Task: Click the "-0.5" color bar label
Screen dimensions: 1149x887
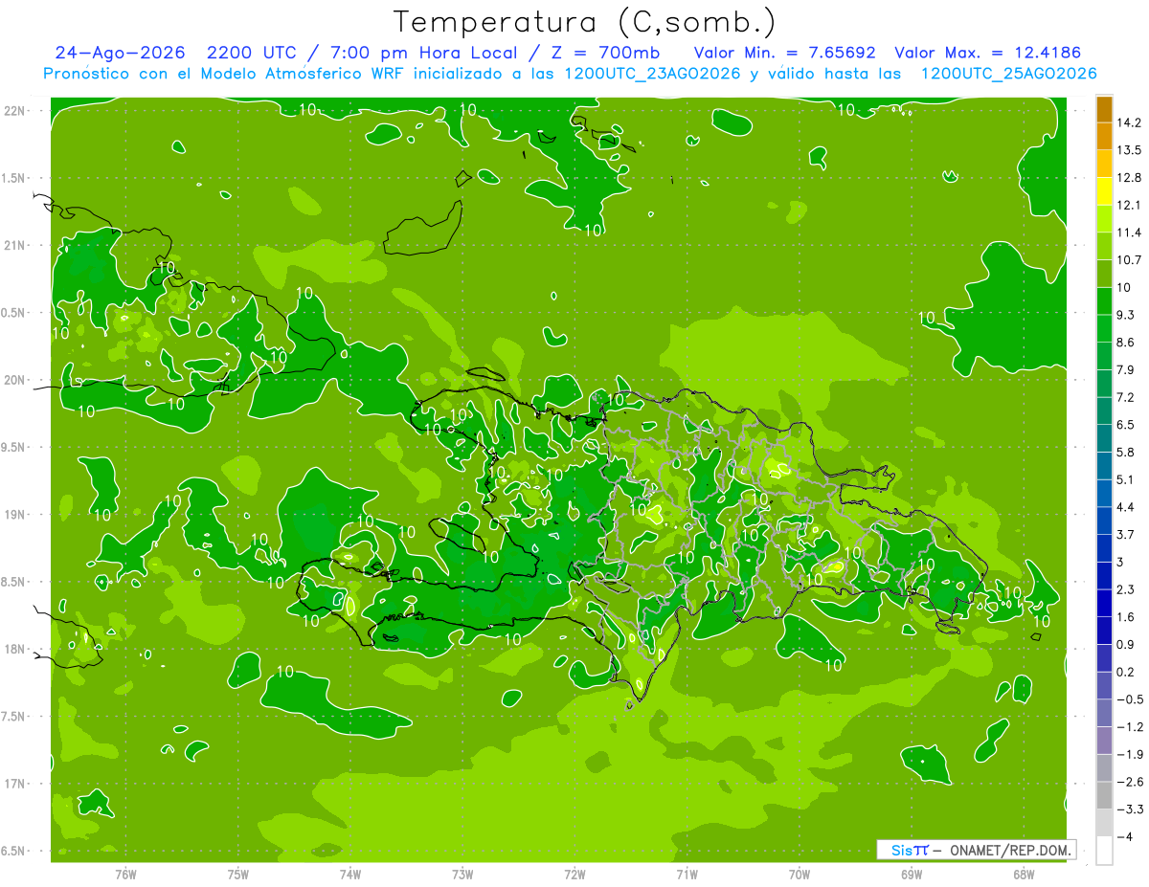Action: 1129,699
